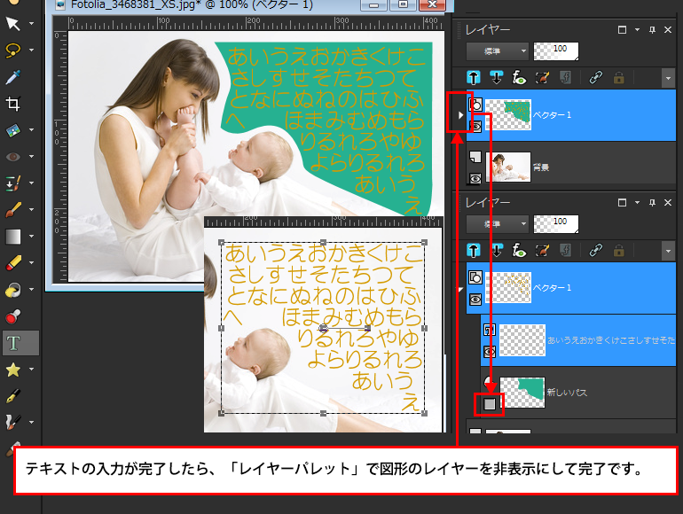Toggle eye of ベクター 1 in lower Layers panel

tap(475, 299)
